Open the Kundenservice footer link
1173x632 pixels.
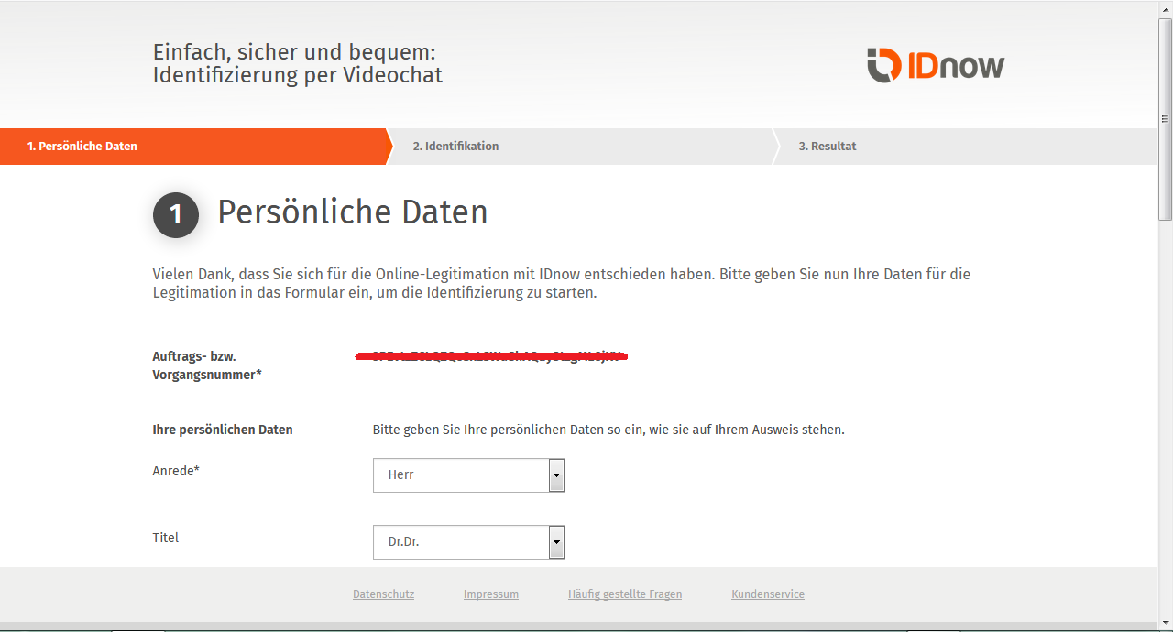(768, 594)
